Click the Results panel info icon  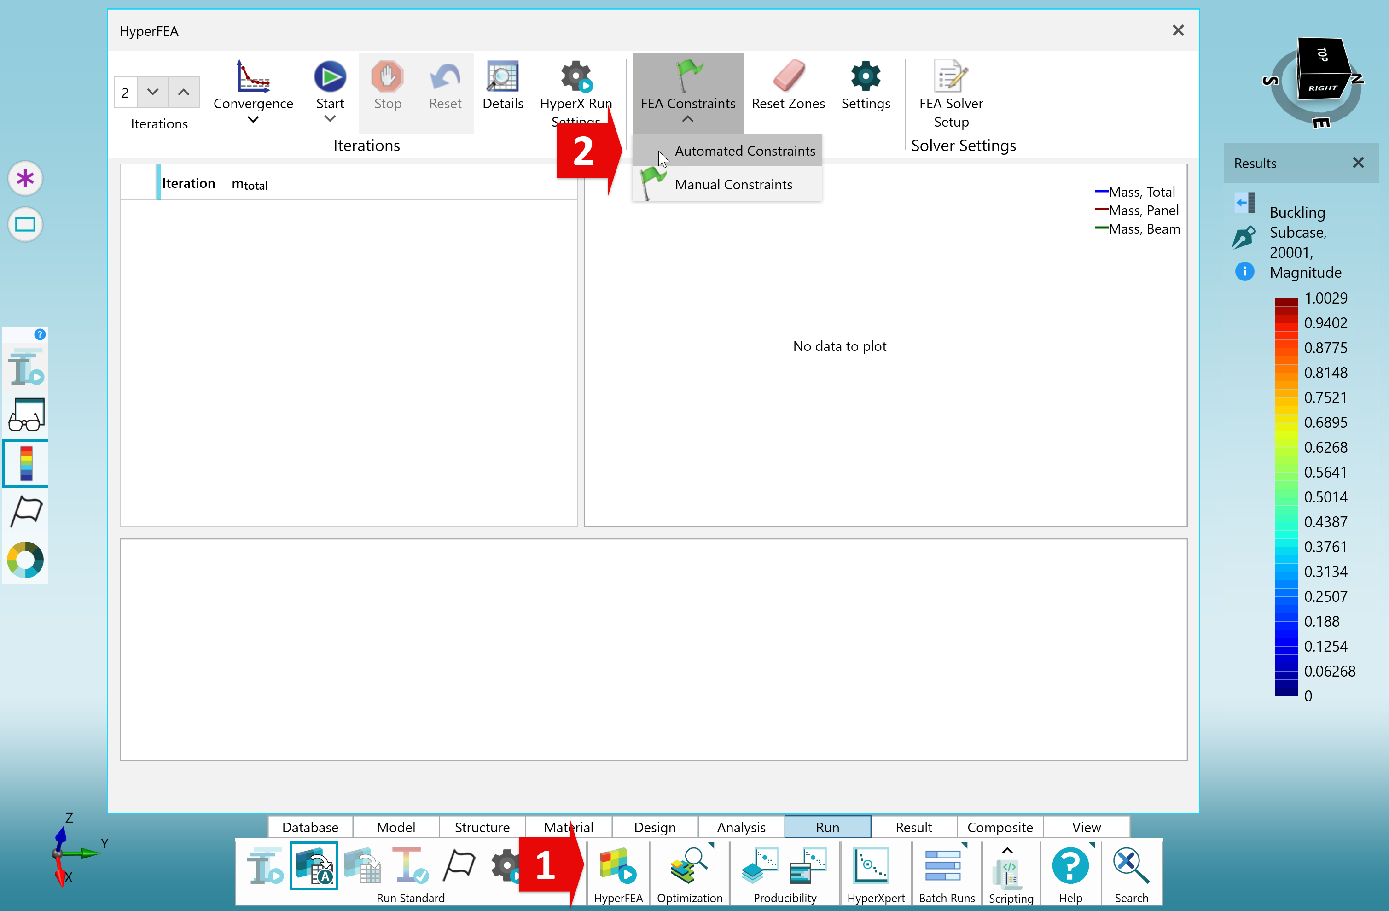[1244, 271]
